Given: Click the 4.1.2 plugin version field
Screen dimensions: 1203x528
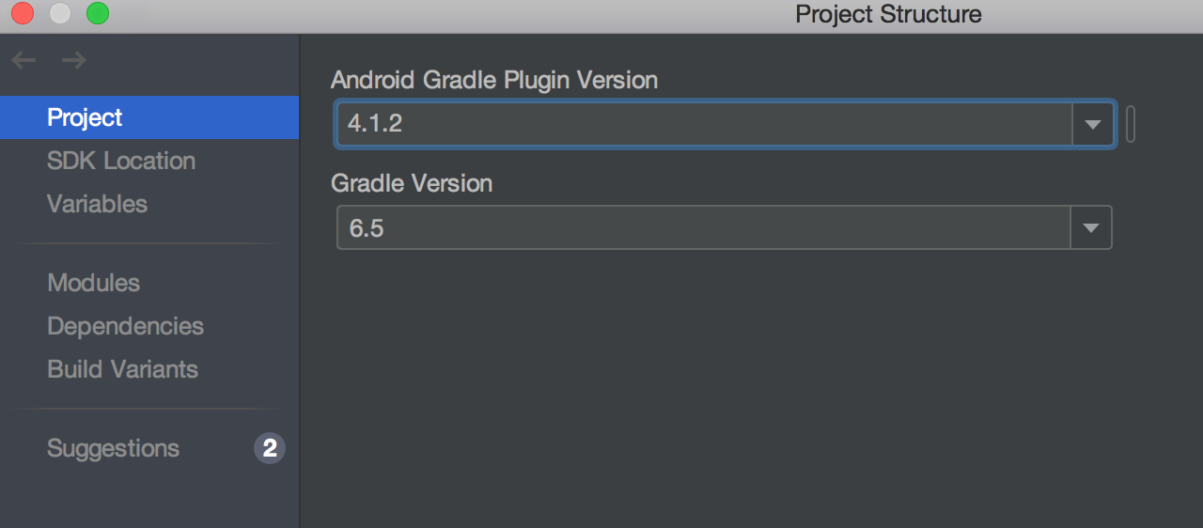Looking at the screenshot, I should click(x=703, y=124).
